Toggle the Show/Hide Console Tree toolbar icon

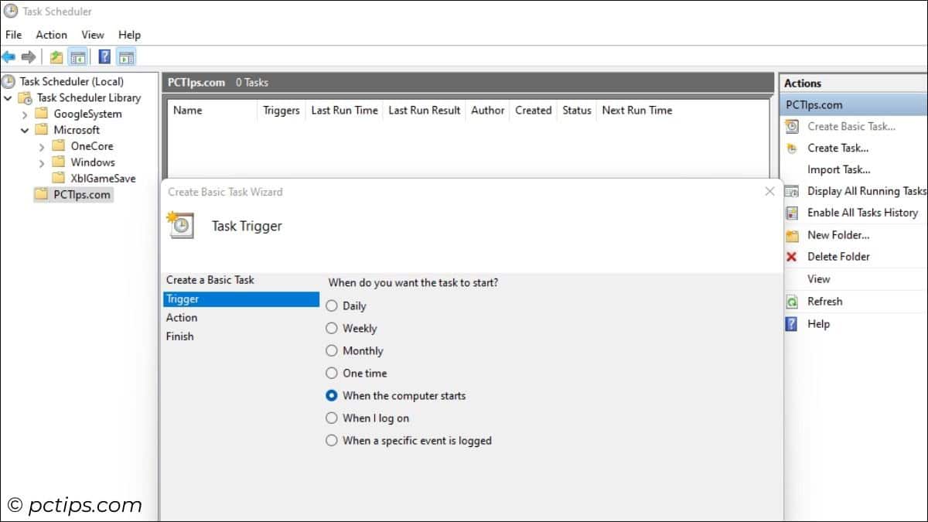(x=77, y=56)
